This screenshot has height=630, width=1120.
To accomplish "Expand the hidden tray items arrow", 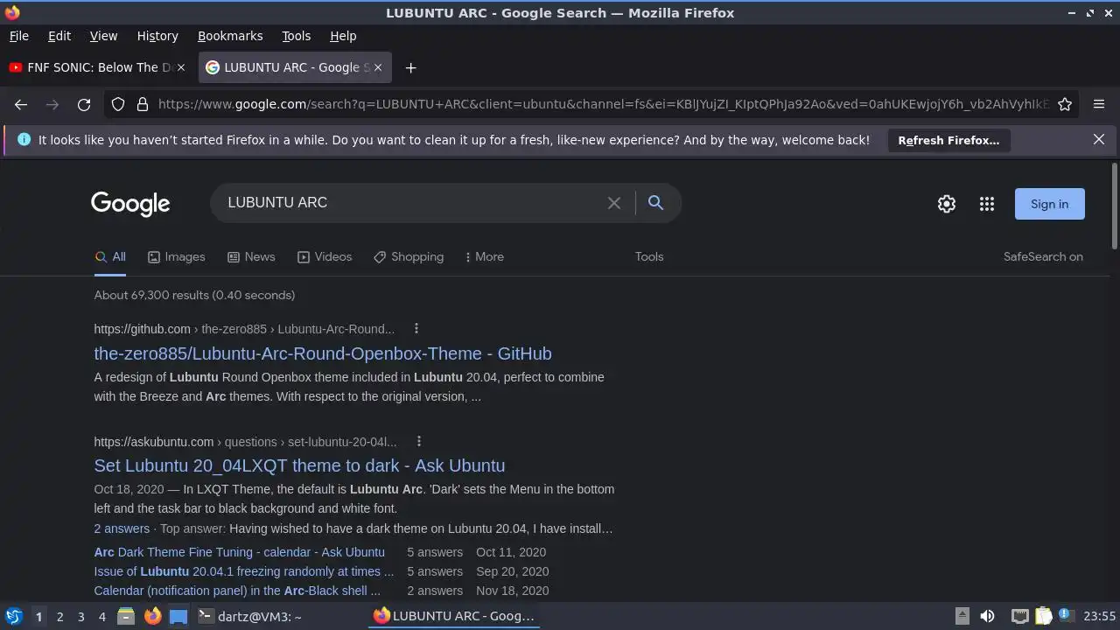I will pyautogui.click(x=962, y=616).
